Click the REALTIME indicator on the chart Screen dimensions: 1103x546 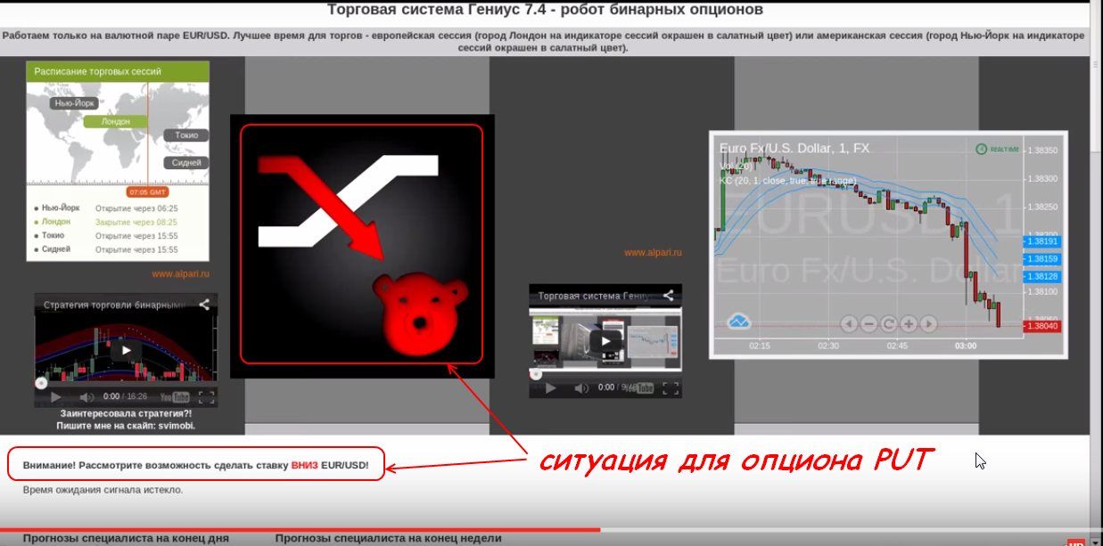pos(997,150)
